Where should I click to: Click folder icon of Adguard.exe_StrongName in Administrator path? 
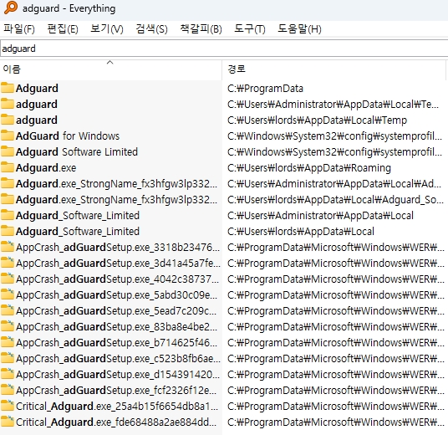(8, 183)
